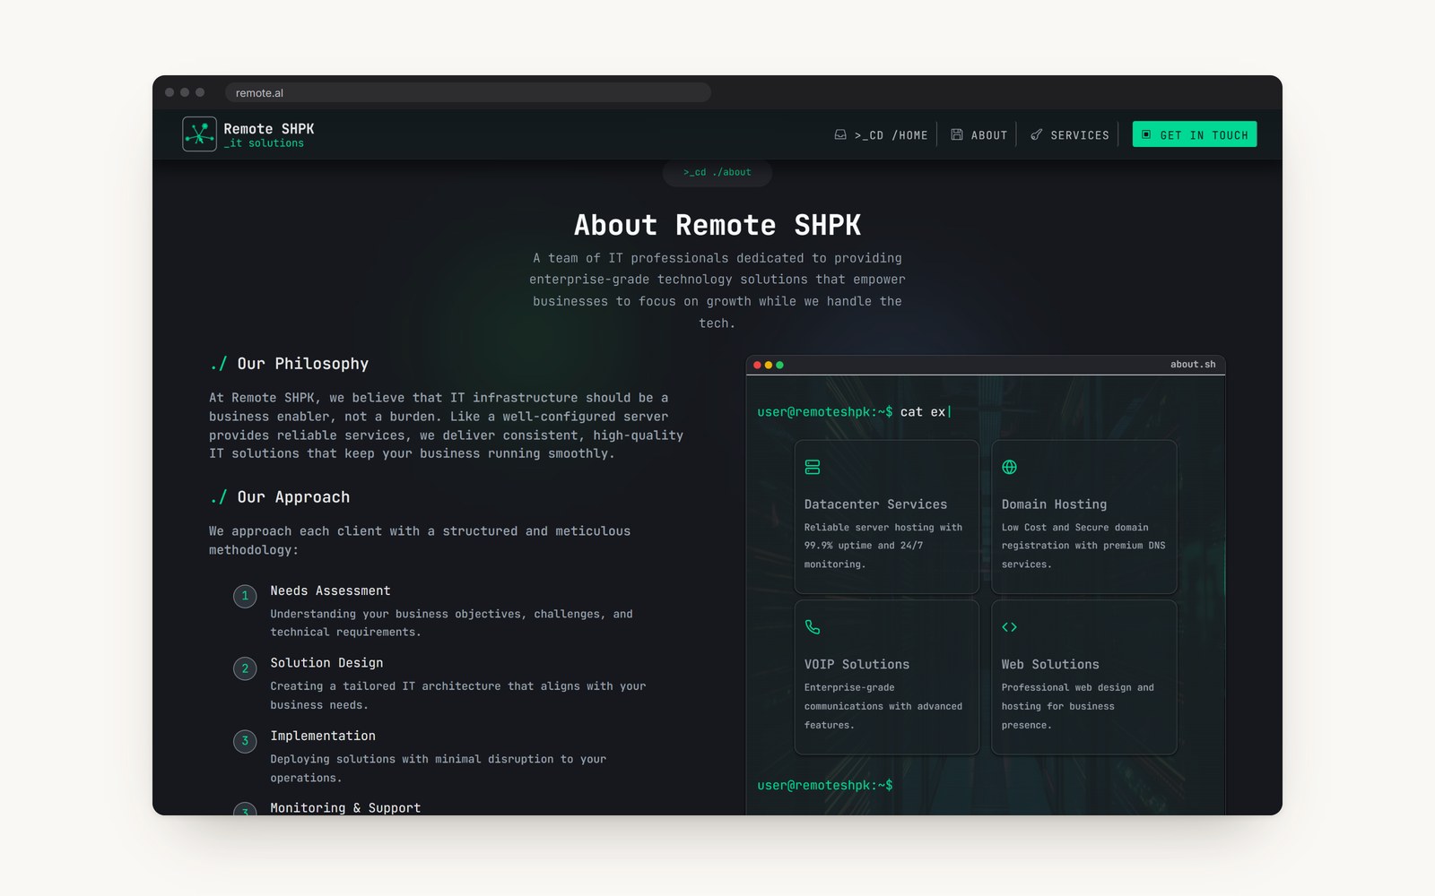Viewport: 1435px width, 896px height.
Task: Open the VOIP Solutions card title
Action: click(x=857, y=664)
